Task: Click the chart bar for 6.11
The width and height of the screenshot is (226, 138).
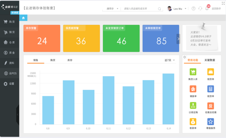Action: click(109, 100)
